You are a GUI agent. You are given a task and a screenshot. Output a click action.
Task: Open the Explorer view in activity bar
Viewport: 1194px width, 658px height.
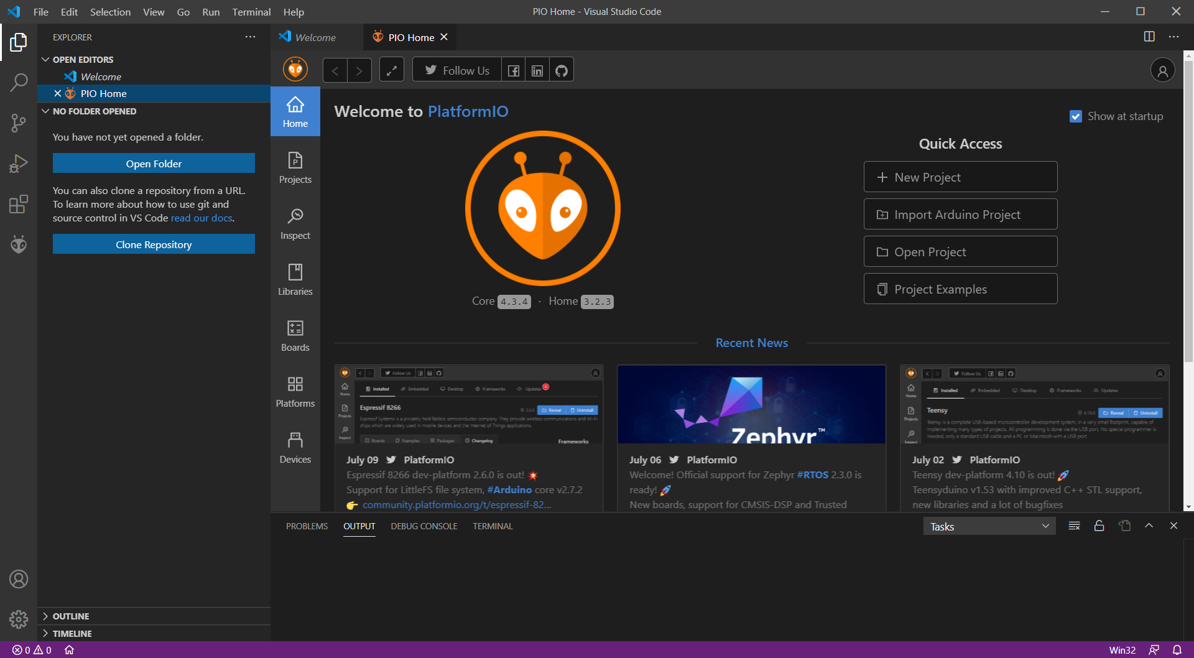click(x=19, y=42)
